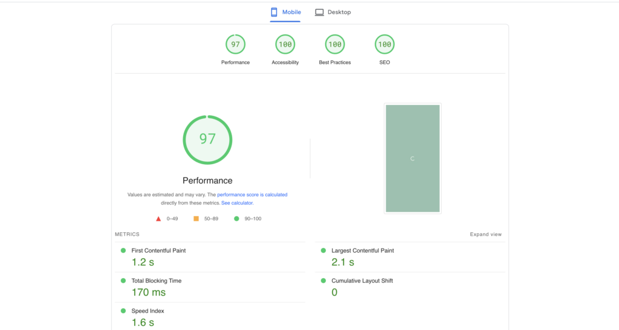Viewport: 619px width, 330px height.
Task: Click the Expand view button
Action: [x=485, y=234]
